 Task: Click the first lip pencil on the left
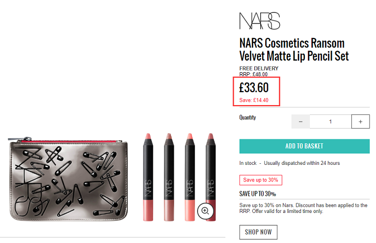[148, 177]
